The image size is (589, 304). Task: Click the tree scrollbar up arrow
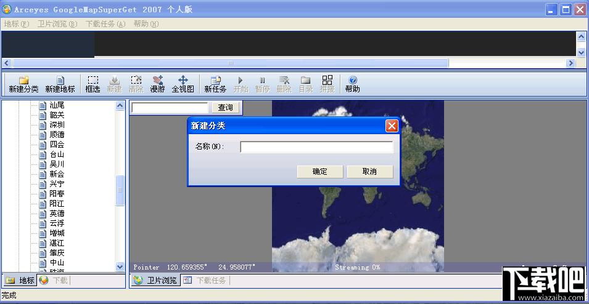120,106
